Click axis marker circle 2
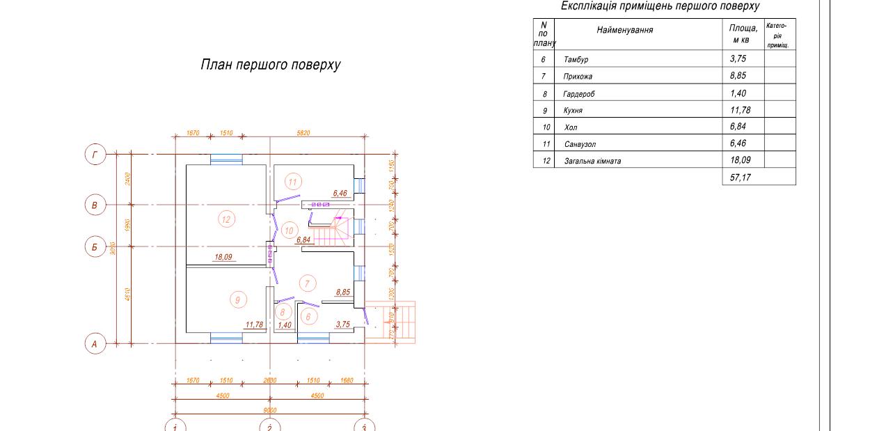The height and width of the screenshot is (431, 870). point(269,426)
